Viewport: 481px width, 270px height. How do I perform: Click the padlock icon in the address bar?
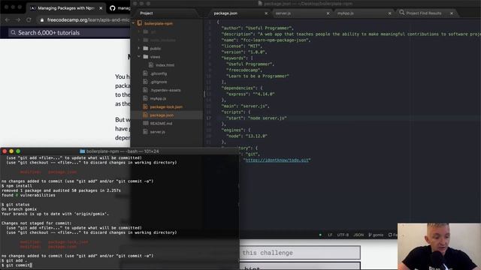42,20
